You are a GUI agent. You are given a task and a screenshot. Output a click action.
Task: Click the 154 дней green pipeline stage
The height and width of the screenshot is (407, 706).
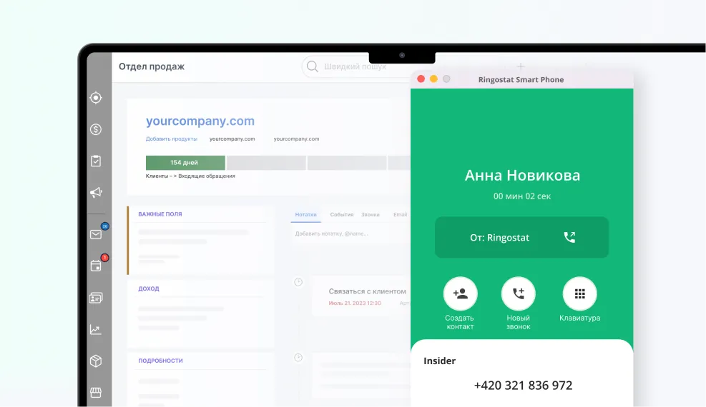(x=185, y=163)
